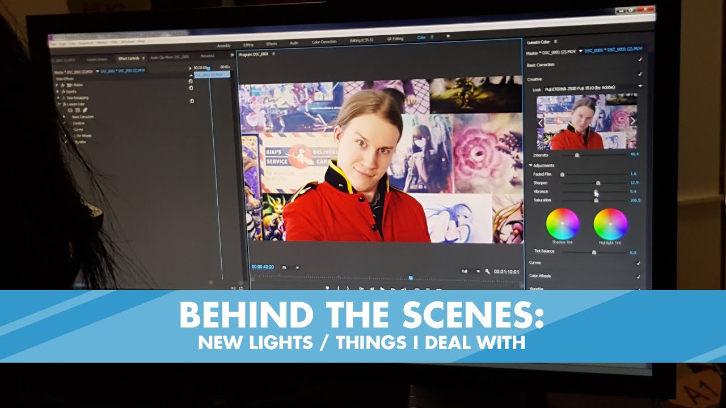Screen dimensions: 726x408
Task: Open the Curves section in Lumetri panel
Action: (535, 262)
